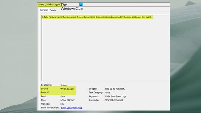
Task: Select the OpCode value Info
Action: click(x=62, y=104)
